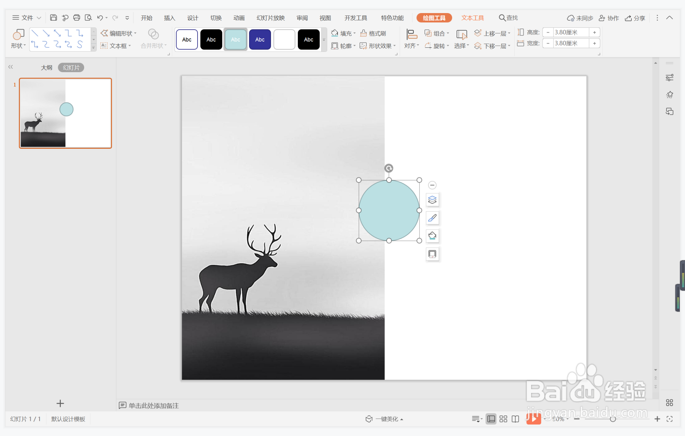The width and height of the screenshot is (685, 436).
Task: Click the outline icon beside the circle
Action: (x=432, y=254)
